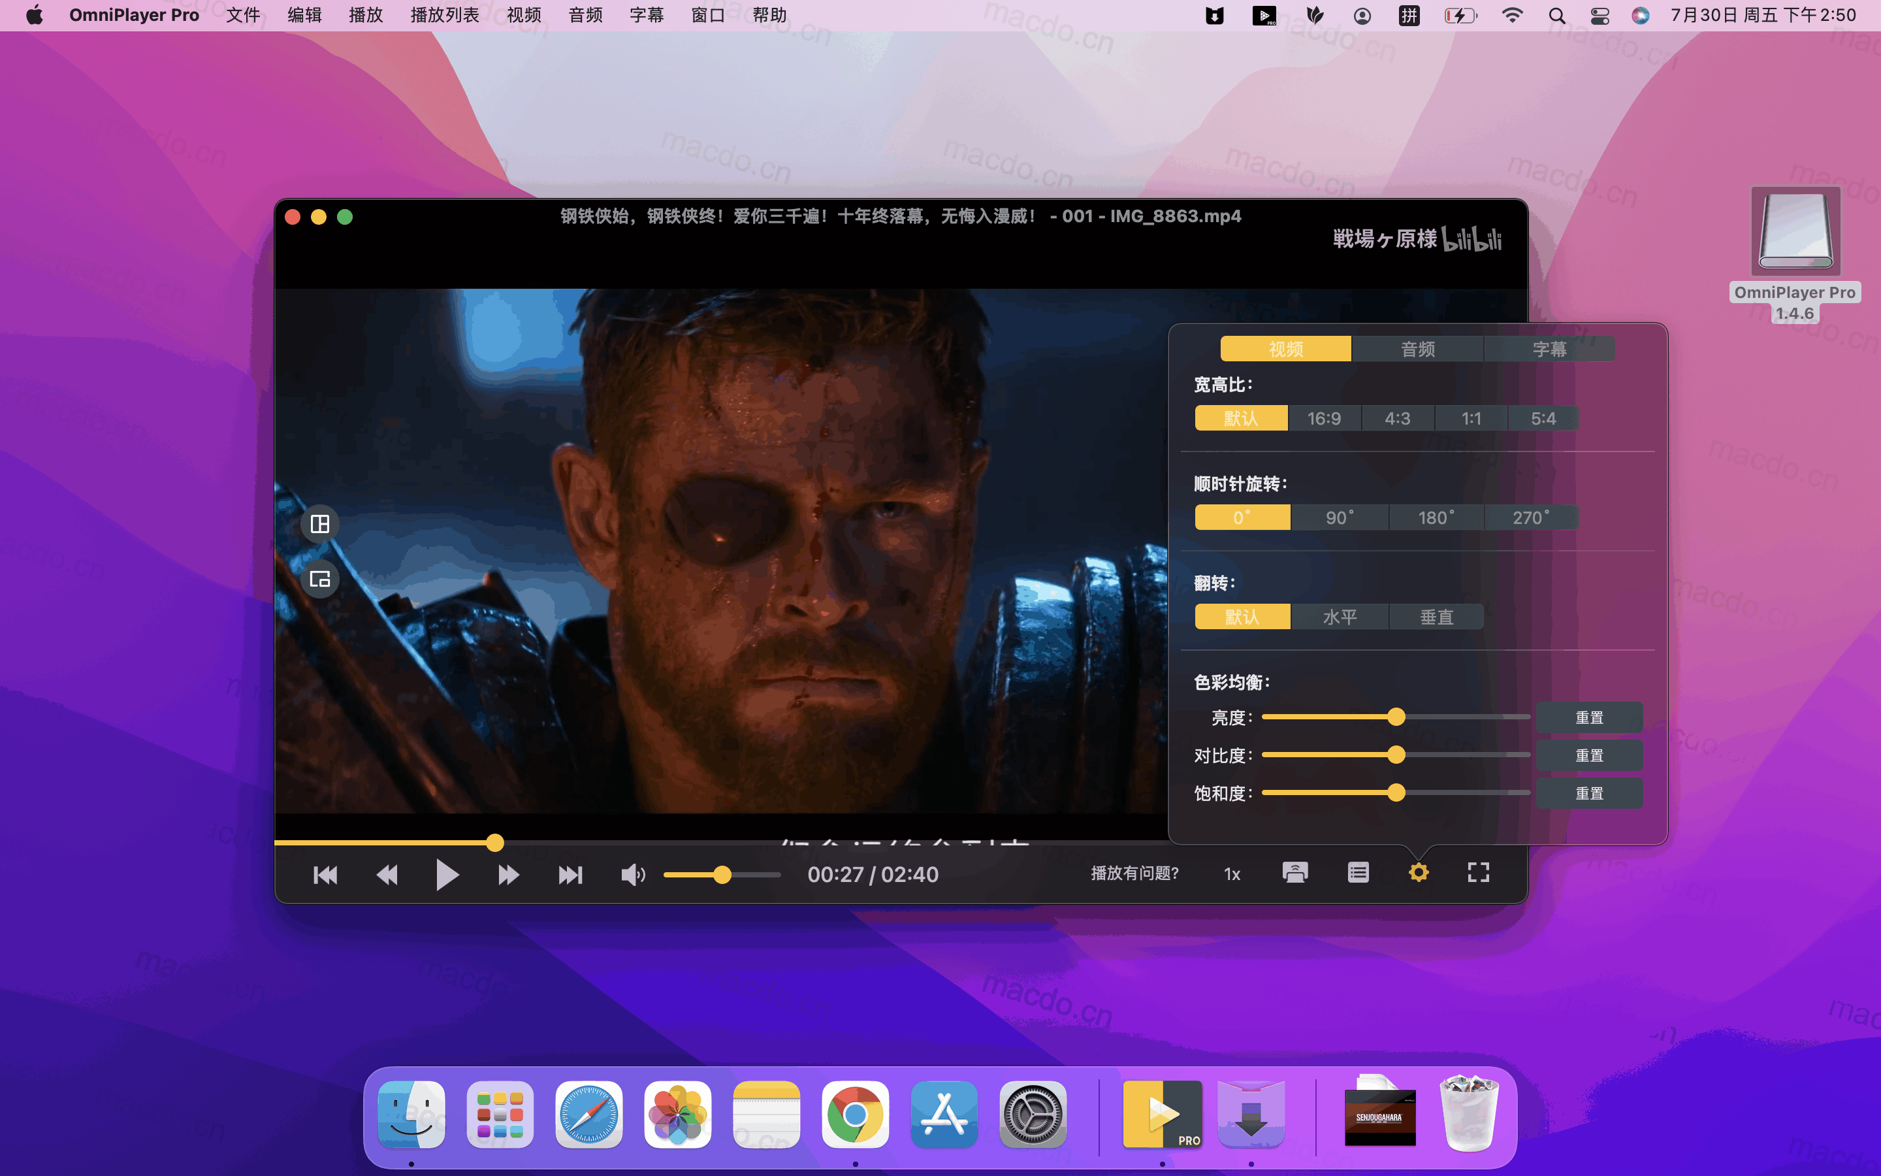Image resolution: width=1881 pixels, height=1176 pixels.
Task: Select 默认 flip option
Action: coord(1242,617)
